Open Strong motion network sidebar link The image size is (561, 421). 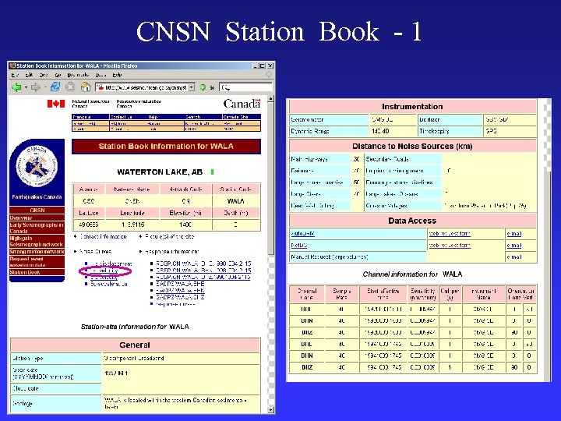pyautogui.click(x=37, y=252)
